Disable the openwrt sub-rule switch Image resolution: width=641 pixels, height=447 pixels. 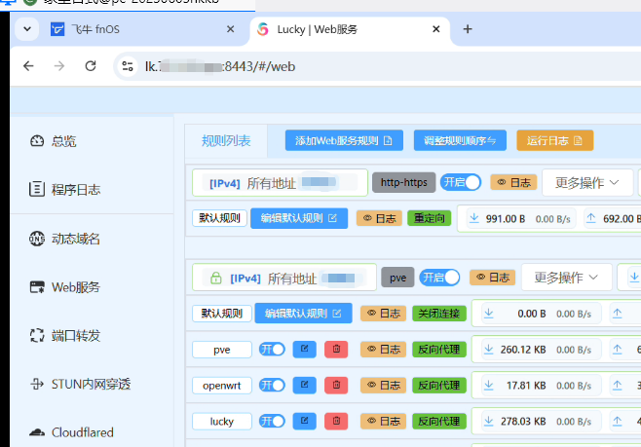coord(273,385)
